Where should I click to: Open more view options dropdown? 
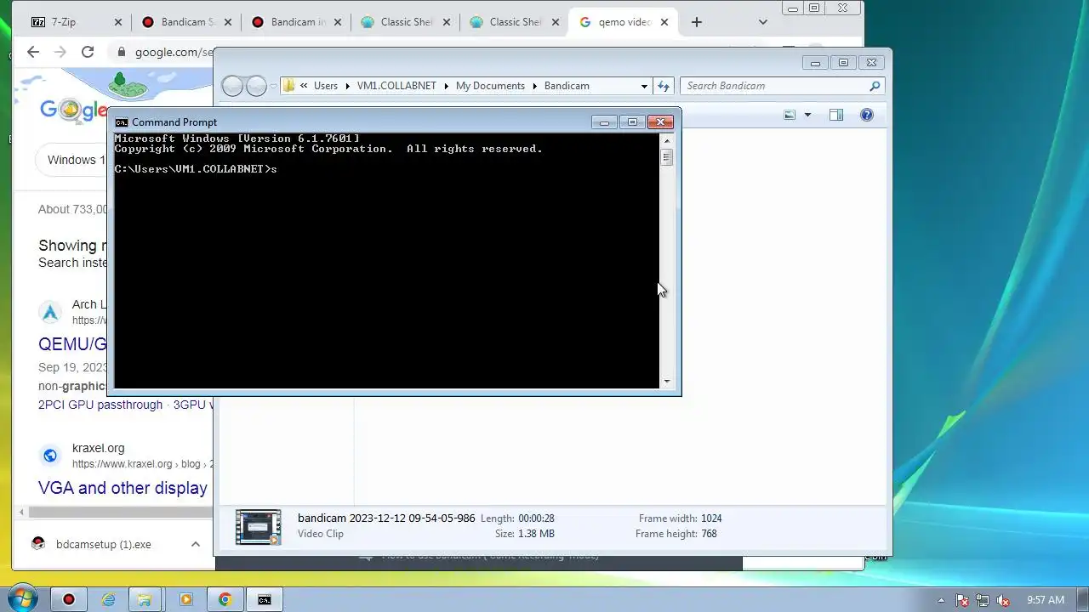[807, 115]
